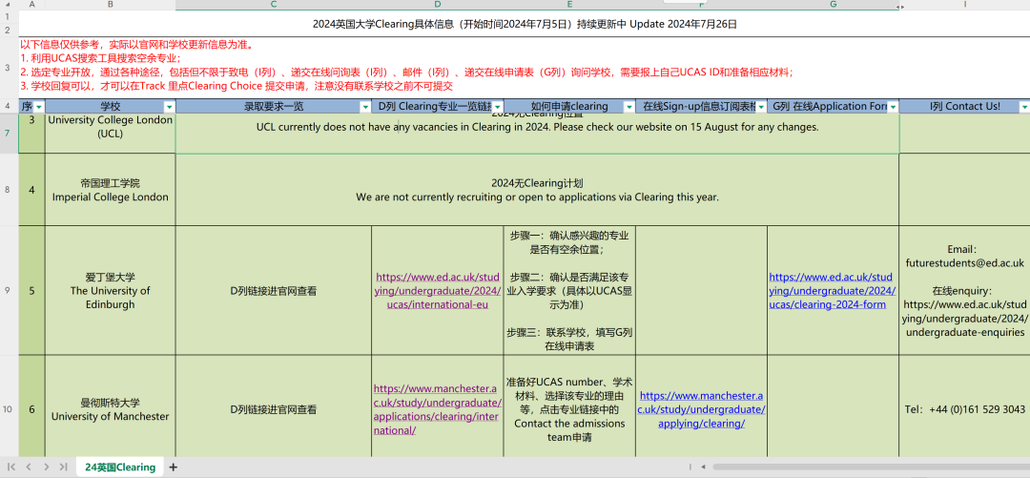Click left arrow of horizontal scrollbar
This screenshot has height=478, width=1030.
tap(704, 467)
